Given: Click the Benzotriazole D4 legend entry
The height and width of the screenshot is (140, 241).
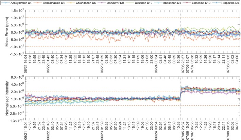Looking at the screenshot, I should pos(49,3).
